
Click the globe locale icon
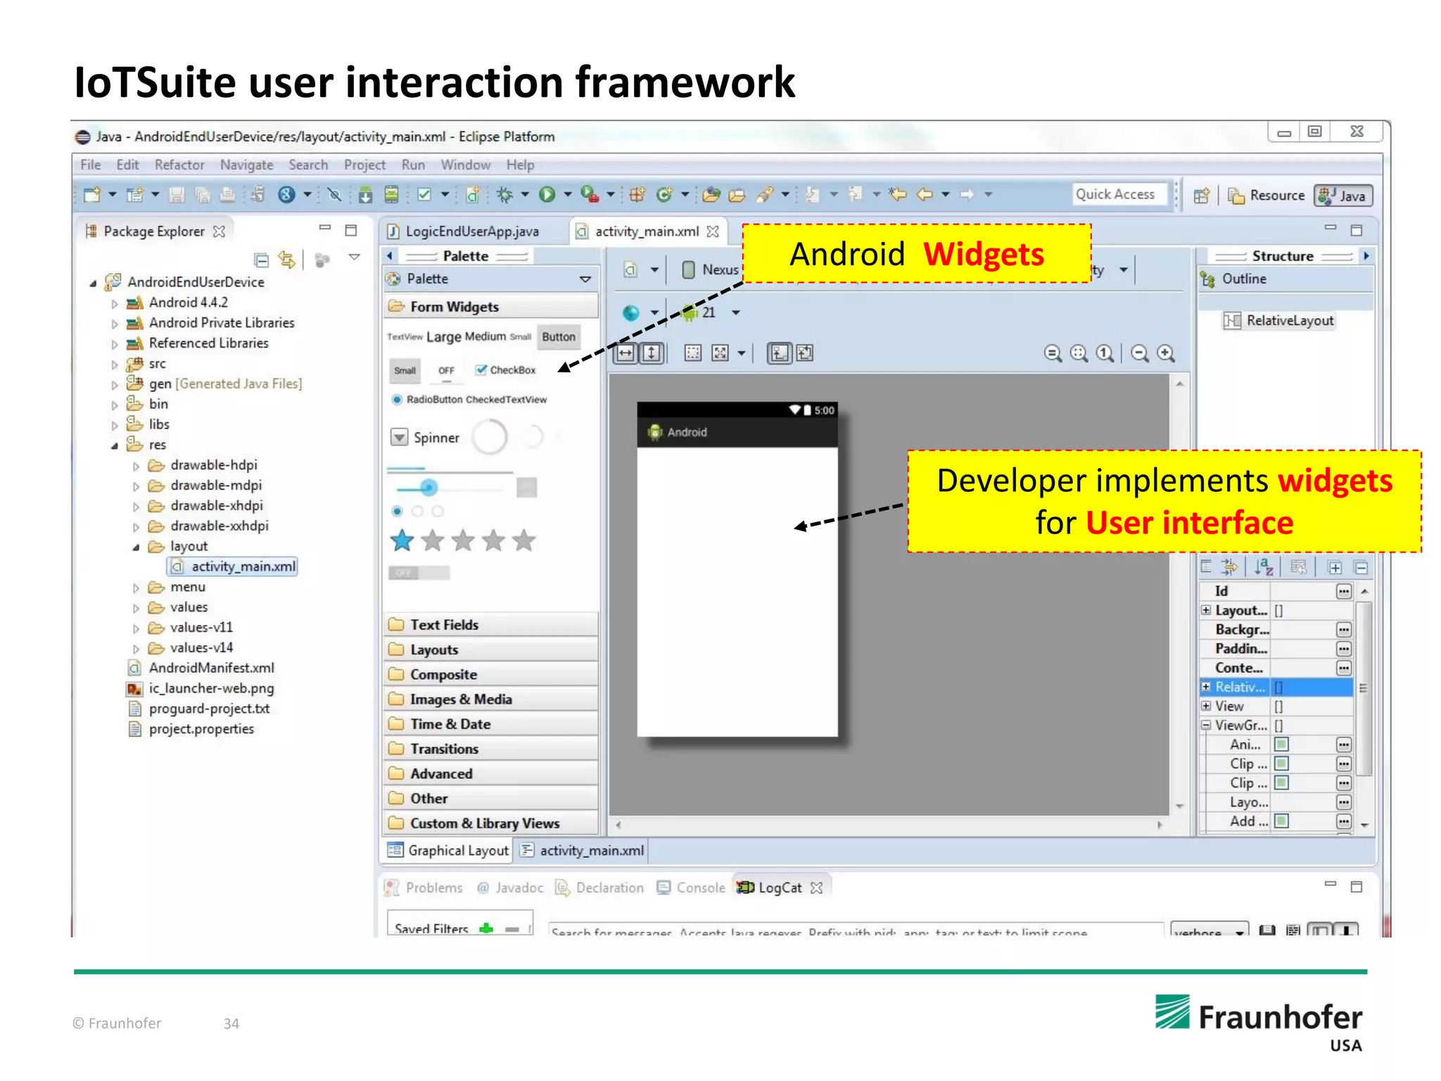[631, 312]
